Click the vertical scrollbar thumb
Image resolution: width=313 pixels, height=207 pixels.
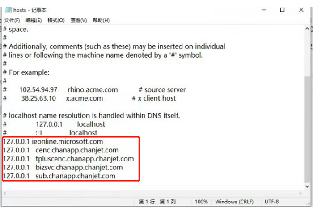click(307, 129)
